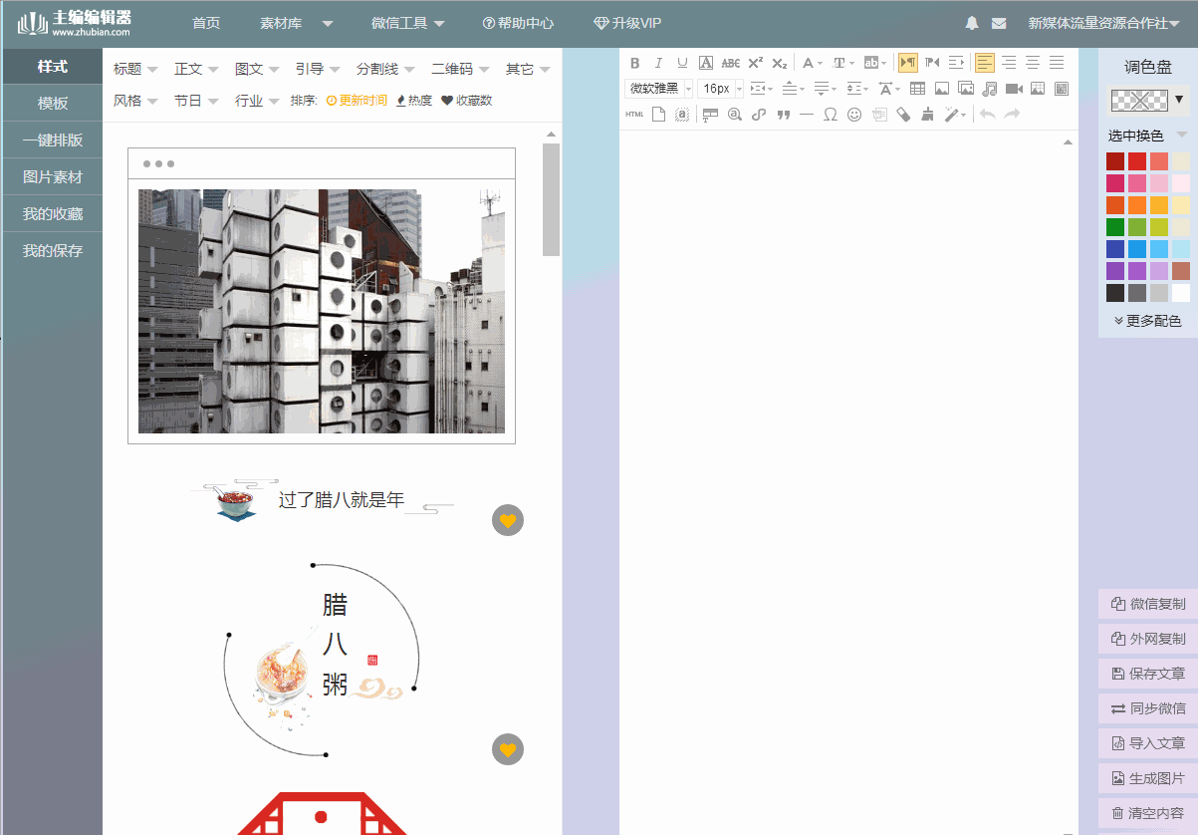1198x835 pixels.
Task: Open 我的收藏 sidebar tab
Action: pos(52,213)
